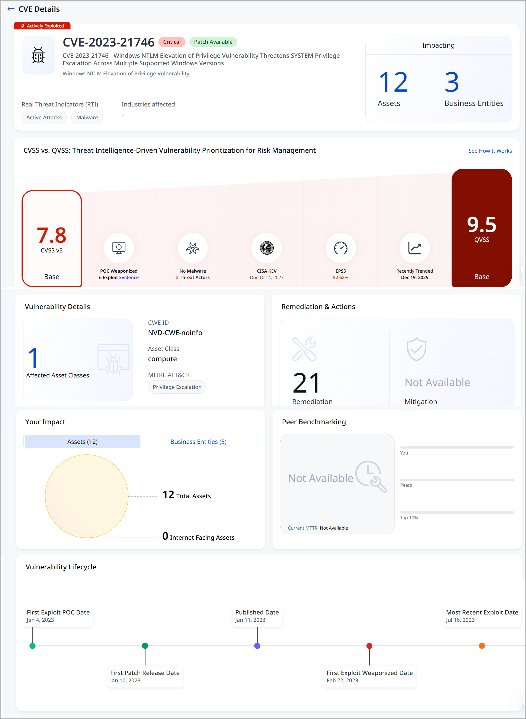Select the POC Weaponized monitor icon
Viewport: 526px width, 719px height.
118,248
